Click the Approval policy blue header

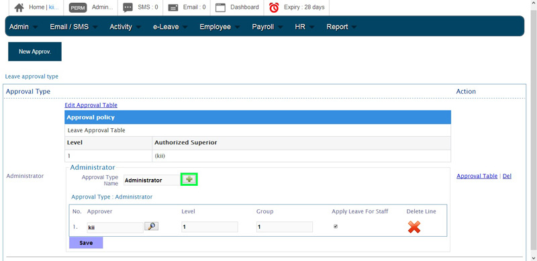[258, 117]
